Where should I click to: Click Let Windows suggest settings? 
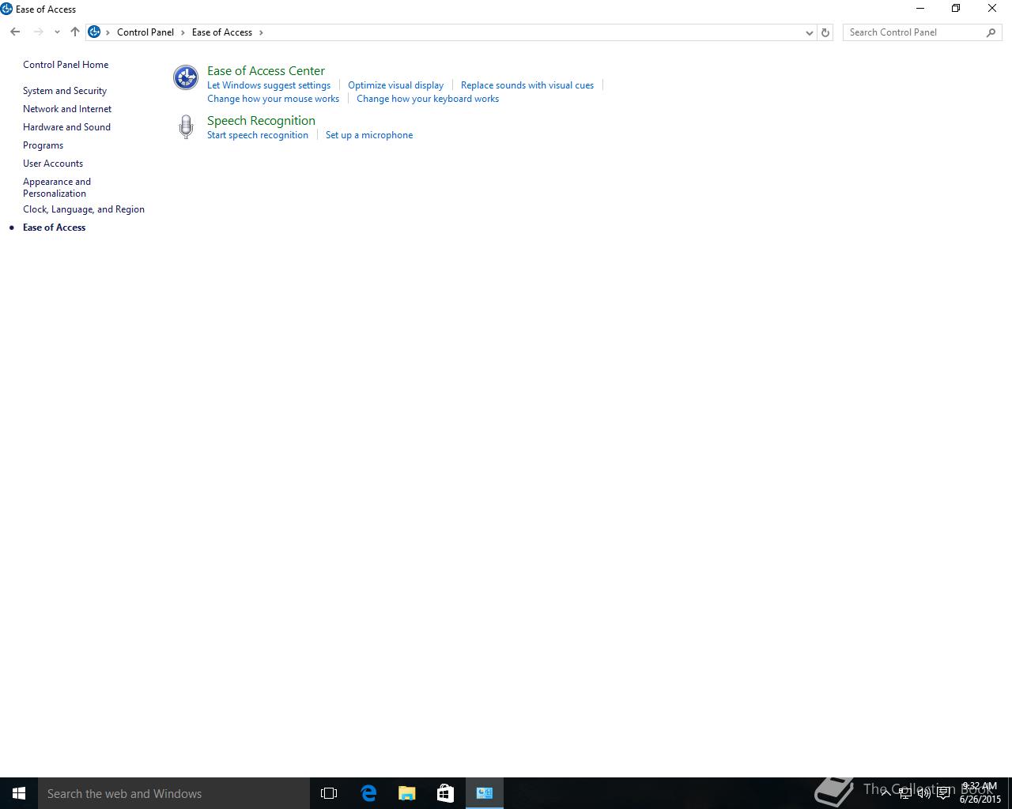coord(269,85)
